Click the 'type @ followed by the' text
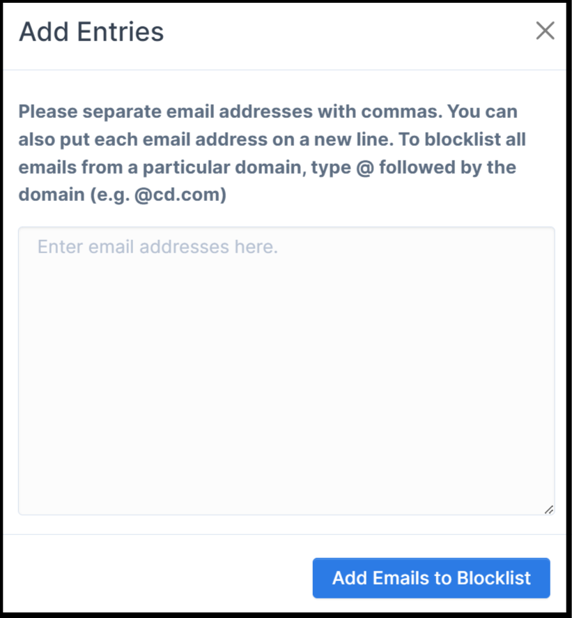 point(432,167)
